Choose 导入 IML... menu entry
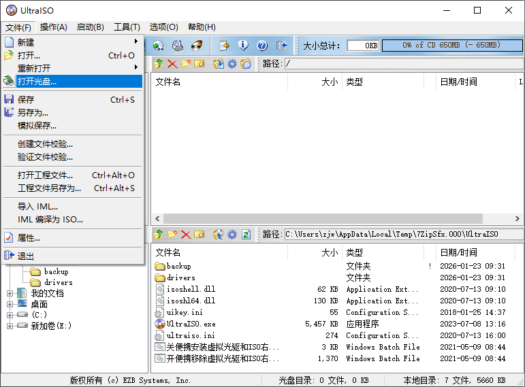This screenshot has width=525, height=387. point(73,207)
